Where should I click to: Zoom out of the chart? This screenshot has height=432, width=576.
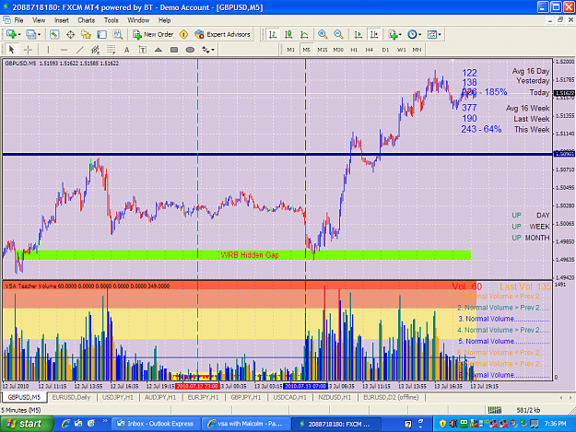[338, 34]
